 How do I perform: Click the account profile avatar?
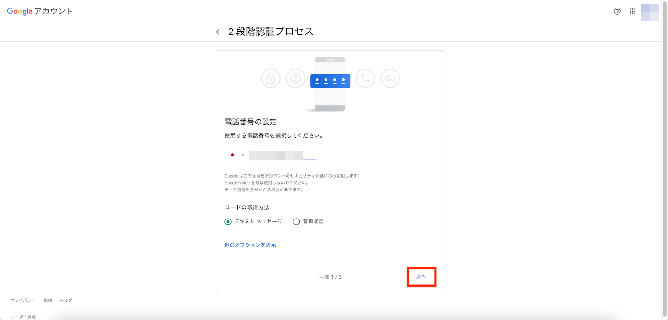[650, 12]
